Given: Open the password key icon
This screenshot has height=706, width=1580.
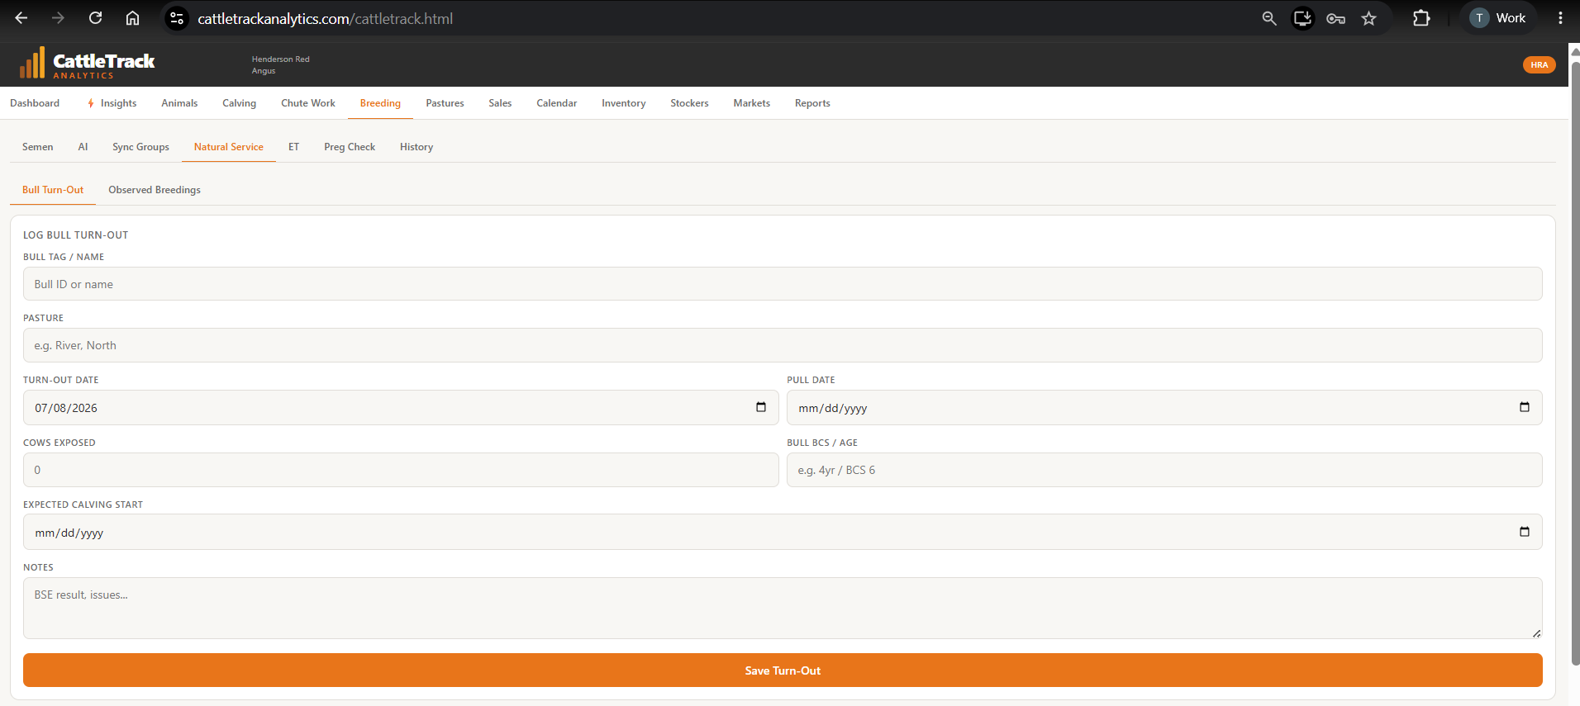Looking at the screenshot, I should pyautogui.click(x=1335, y=18).
